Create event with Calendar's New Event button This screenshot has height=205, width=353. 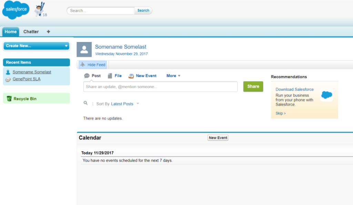coord(218,137)
